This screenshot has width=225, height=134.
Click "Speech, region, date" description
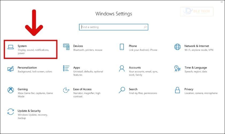coord(196,72)
